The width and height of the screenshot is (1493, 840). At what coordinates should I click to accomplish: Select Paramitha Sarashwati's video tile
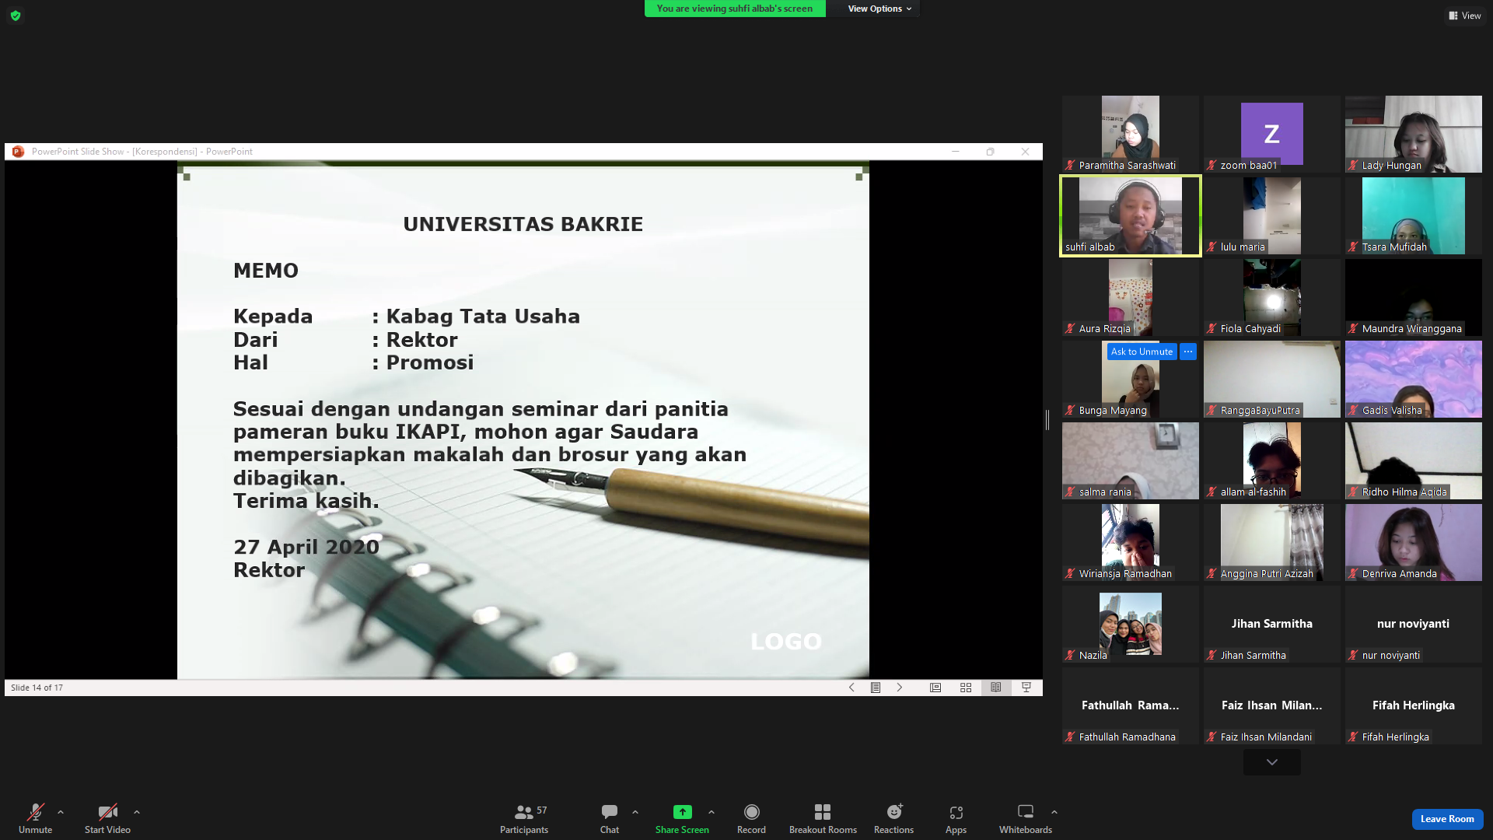[1131, 134]
